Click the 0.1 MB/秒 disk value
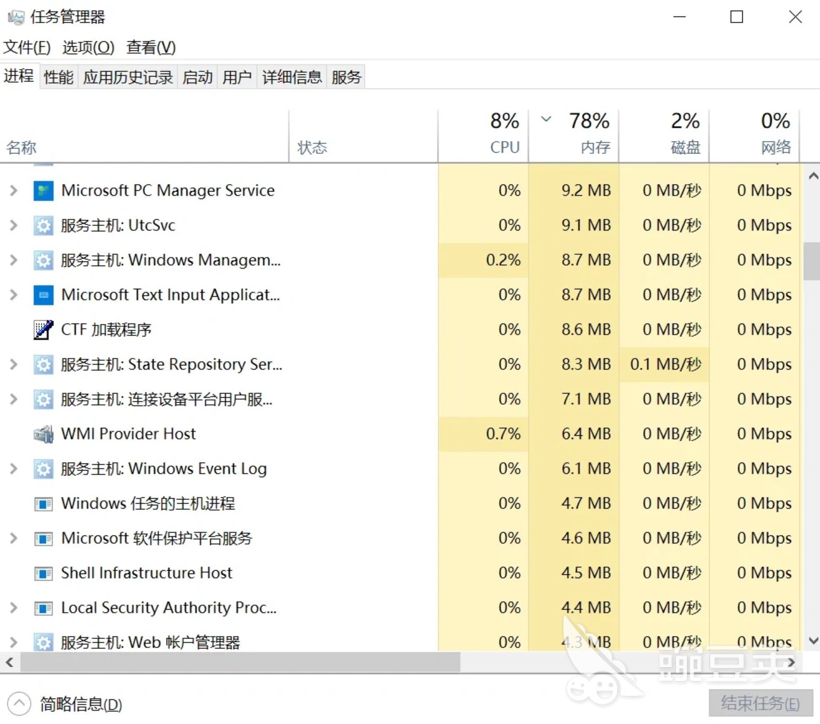 tap(666, 365)
